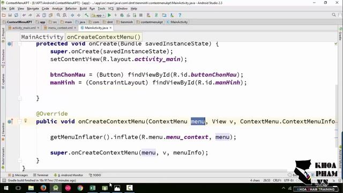Open the Navigate menu
This screenshot has width=343, height=193.
coord(33,9)
